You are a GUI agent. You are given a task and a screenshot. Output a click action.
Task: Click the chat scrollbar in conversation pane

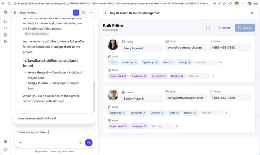[x=94, y=96]
